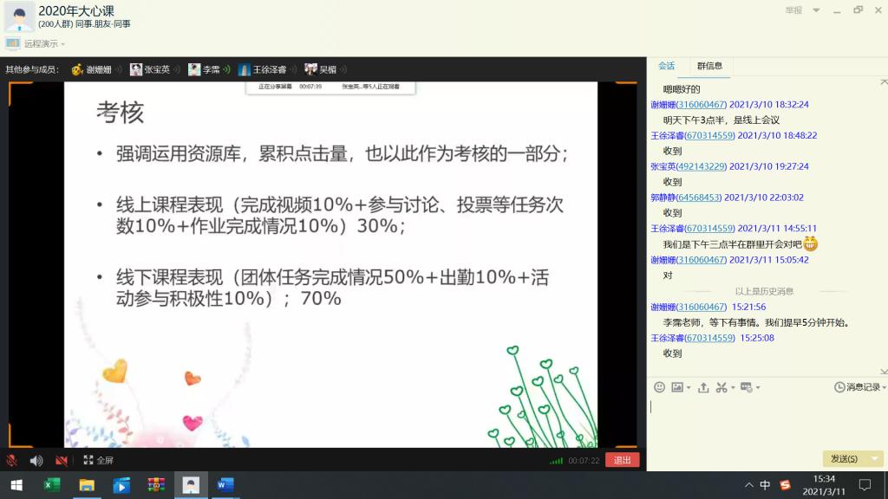This screenshot has width=888, height=499.
Task: Toggle the speaker volume icon
Action: [x=36, y=460]
